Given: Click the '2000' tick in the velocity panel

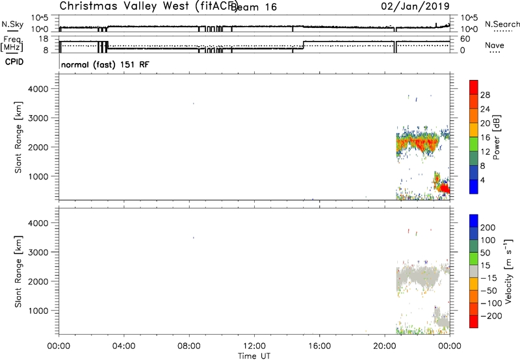Looking at the screenshot, I should point(38,281).
